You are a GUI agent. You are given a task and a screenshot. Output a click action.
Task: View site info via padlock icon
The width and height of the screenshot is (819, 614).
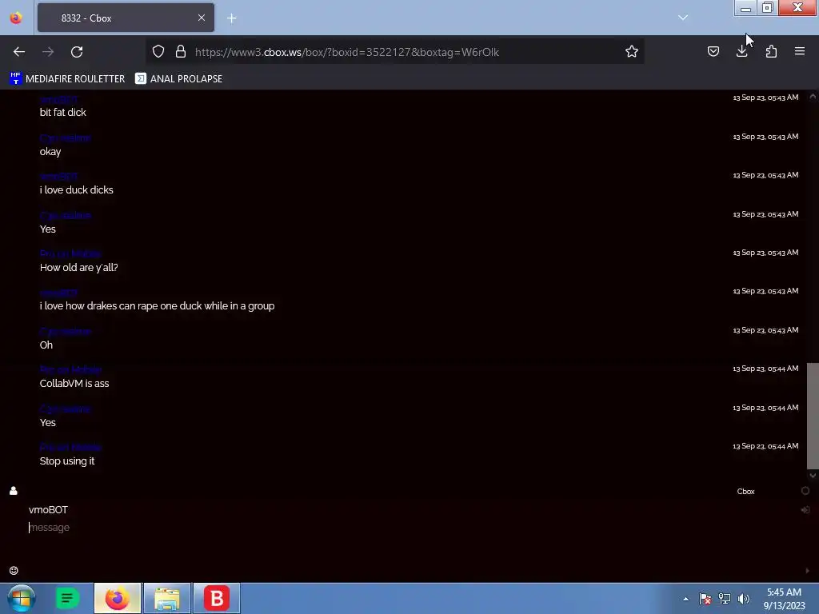pyautogui.click(x=181, y=51)
